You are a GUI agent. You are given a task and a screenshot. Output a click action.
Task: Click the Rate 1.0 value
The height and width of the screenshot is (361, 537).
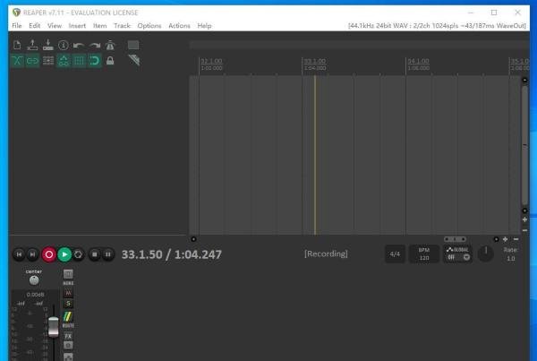coord(511,259)
